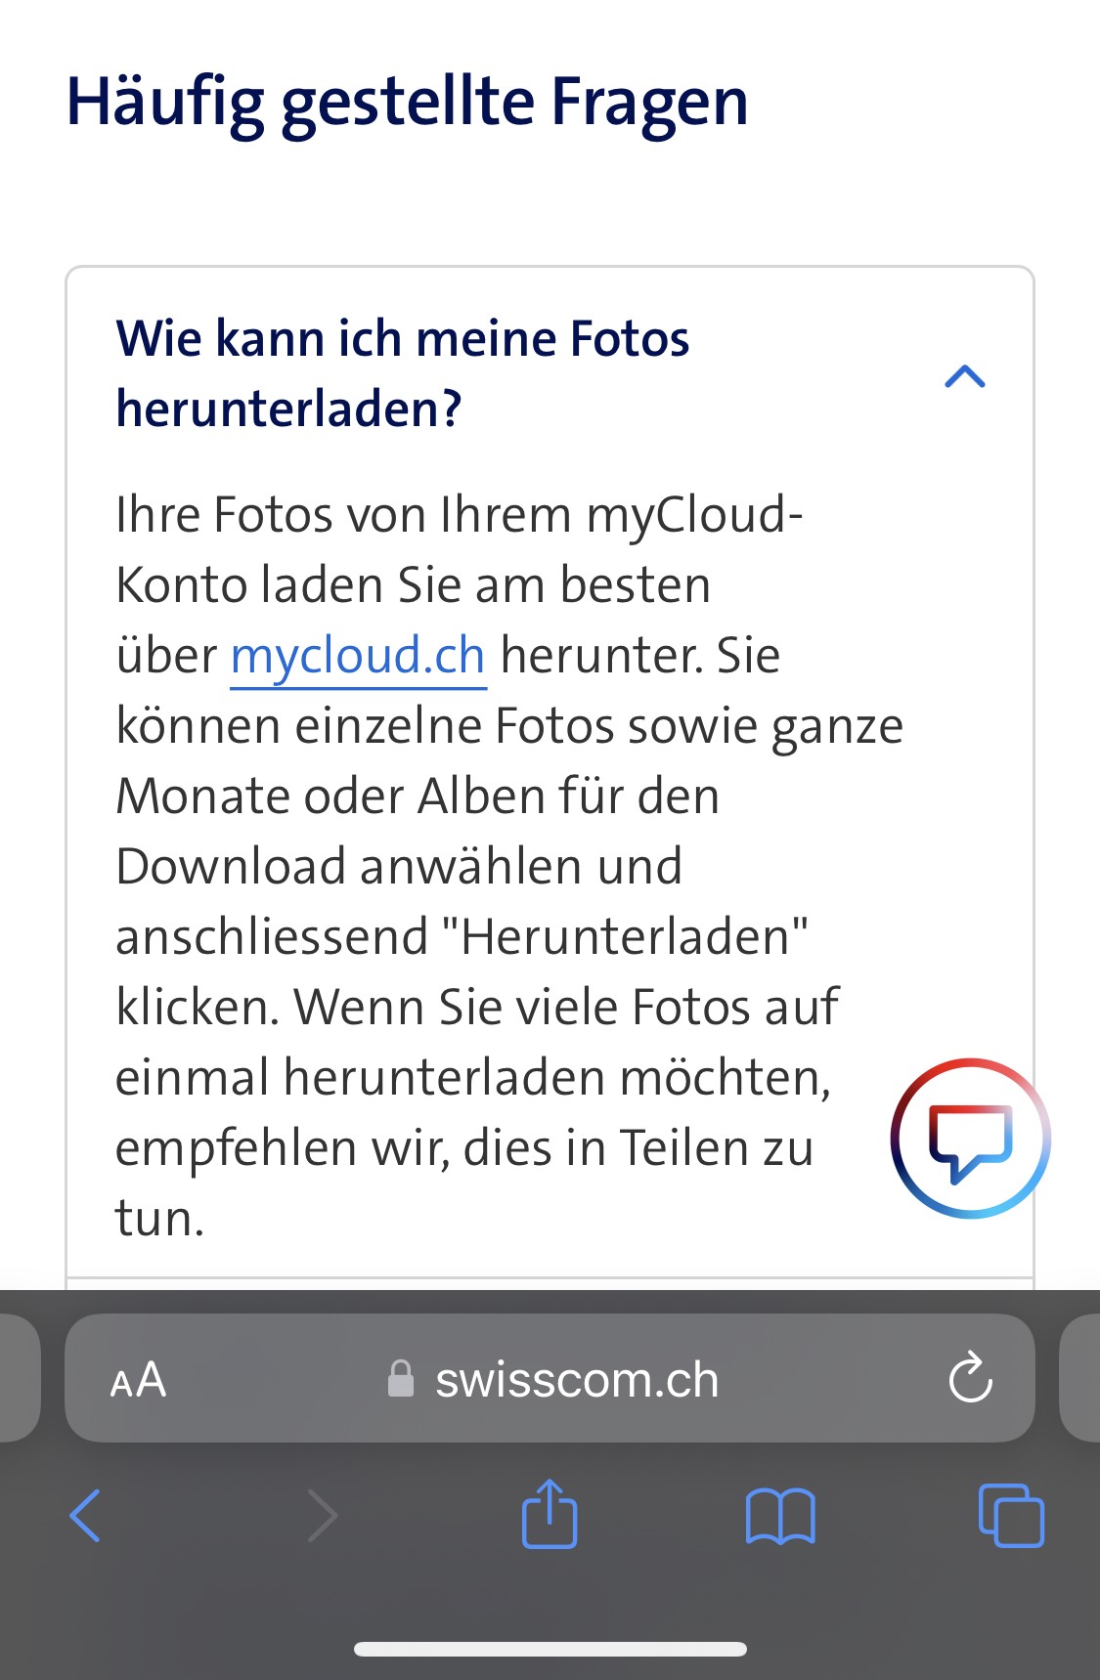This screenshot has width=1100, height=1680.
Task: Tap the home indicator bar
Action: [550, 1650]
